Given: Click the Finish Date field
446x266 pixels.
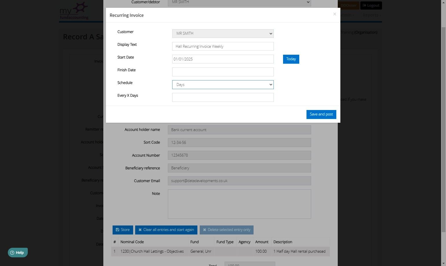Looking at the screenshot, I should click(x=223, y=72).
